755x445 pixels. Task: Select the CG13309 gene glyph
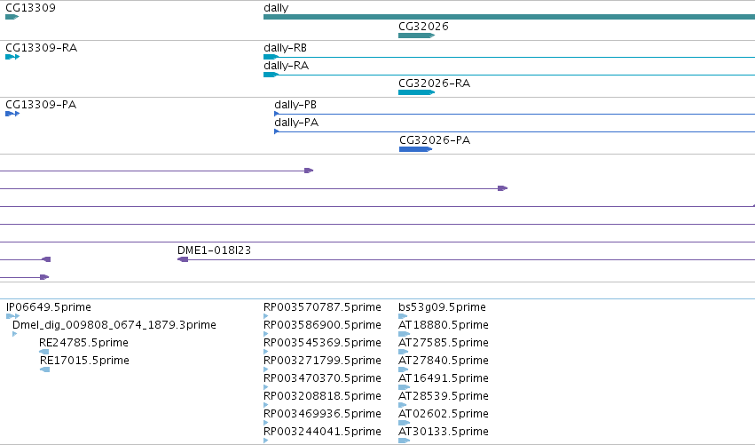click(x=12, y=17)
